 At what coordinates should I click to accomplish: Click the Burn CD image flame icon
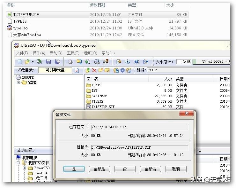[106, 62]
